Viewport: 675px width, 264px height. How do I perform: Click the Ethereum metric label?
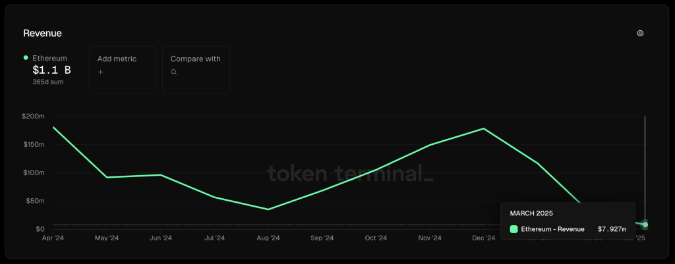(x=49, y=58)
